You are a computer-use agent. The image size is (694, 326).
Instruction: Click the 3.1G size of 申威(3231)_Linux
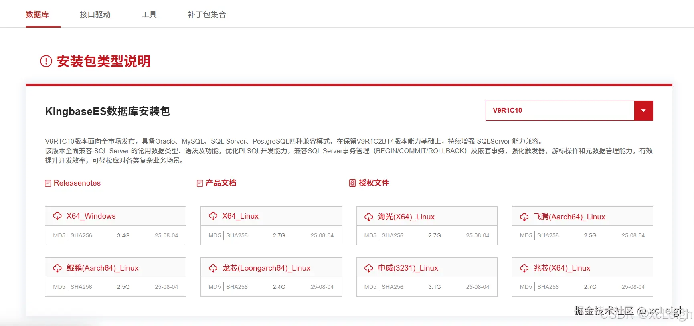[x=435, y=287]
